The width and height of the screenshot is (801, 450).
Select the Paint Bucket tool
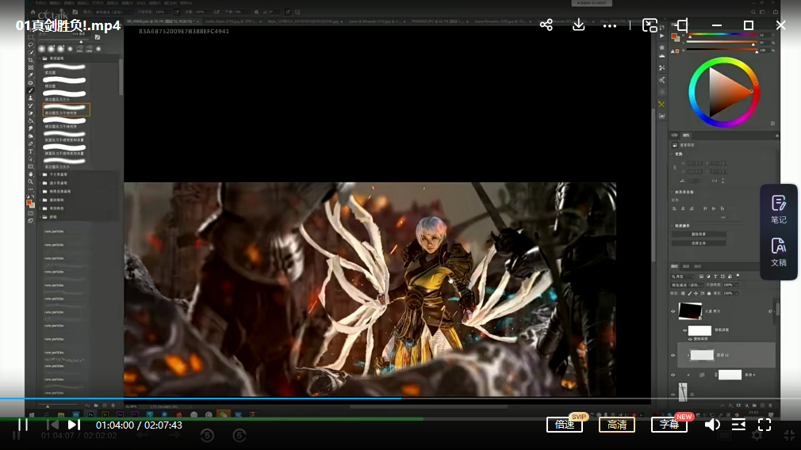point(31,121)
